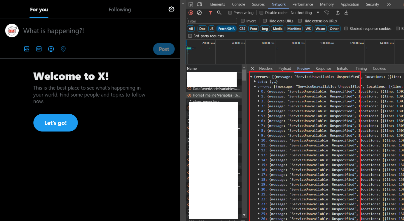Collapse the root errors object
Screen dimensions: 404x221
click(x=251, y=77)
